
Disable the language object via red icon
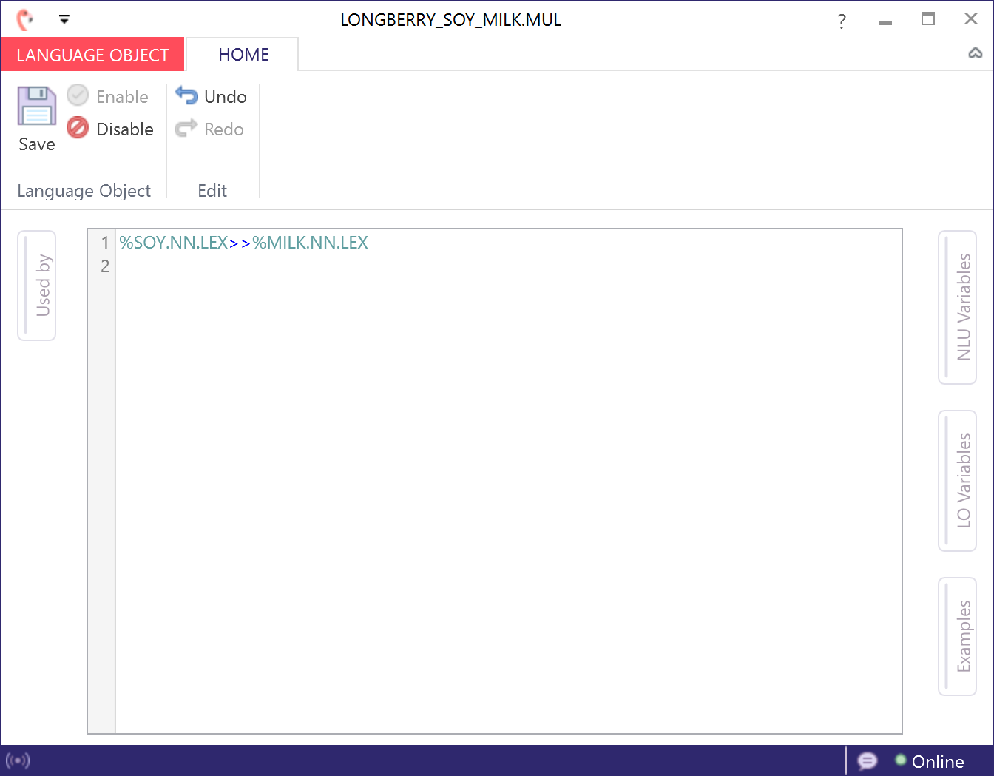click(78, 128)
